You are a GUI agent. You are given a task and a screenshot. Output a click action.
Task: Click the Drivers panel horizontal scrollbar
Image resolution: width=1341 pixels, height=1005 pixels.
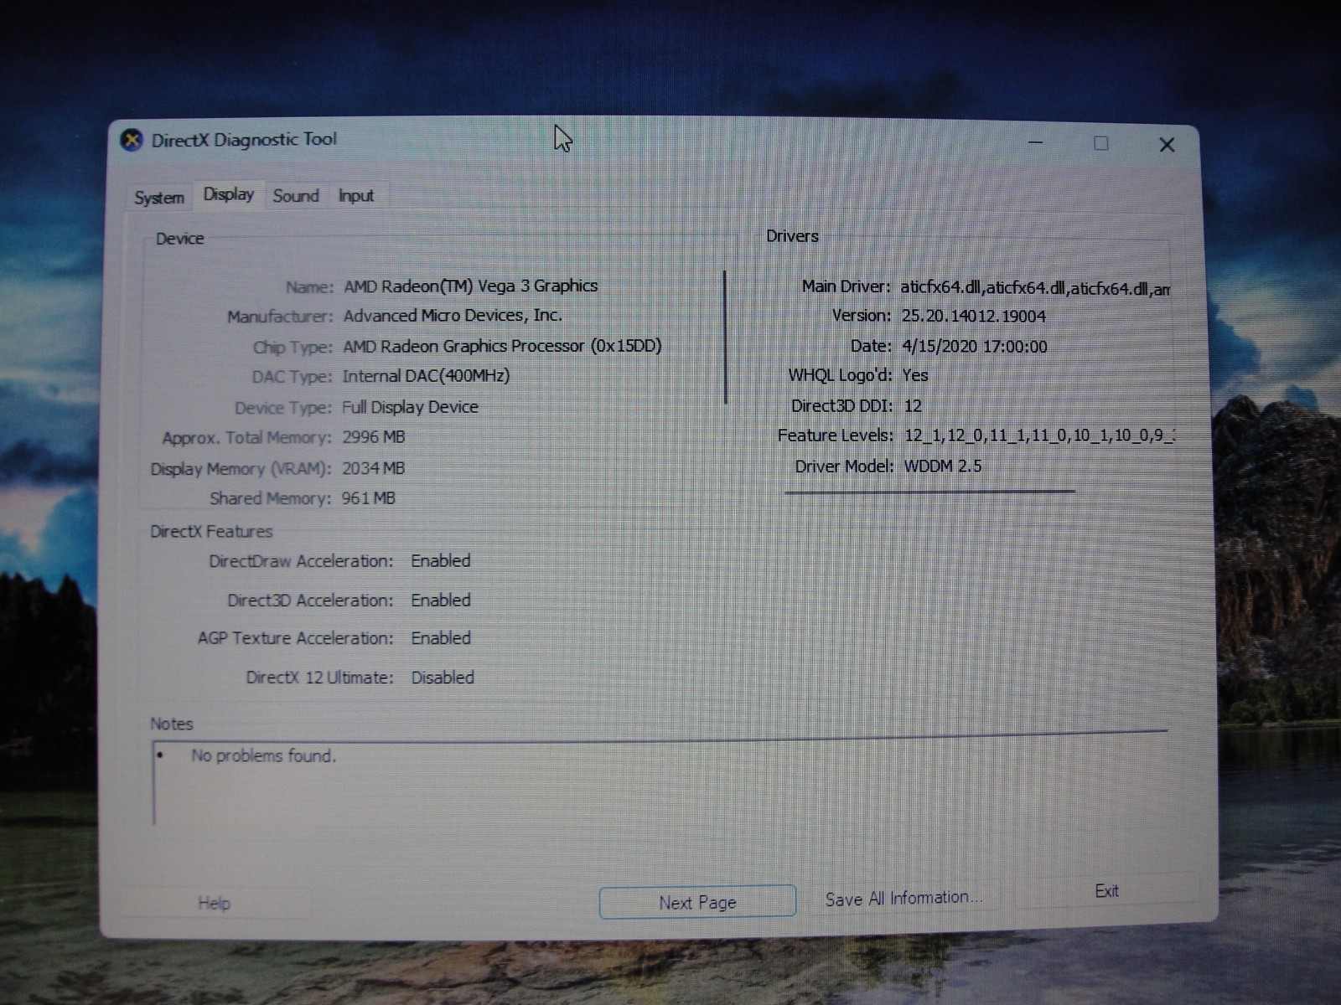[x=929, y=492]
